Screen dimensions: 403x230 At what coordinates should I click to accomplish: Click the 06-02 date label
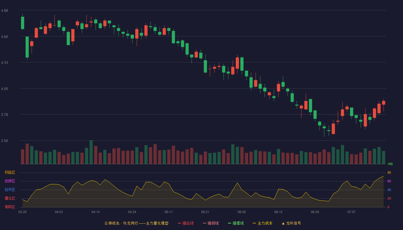click(x=242, y=212)
